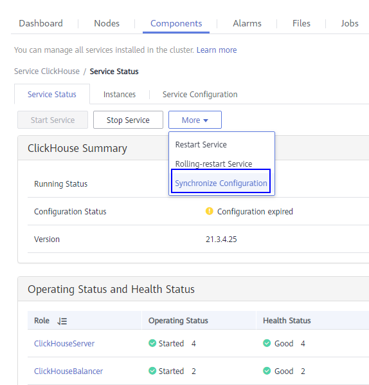Click the Started count 4 for ClickHouseServer
This screenshot has height=385, width=369.
point(194,343)
